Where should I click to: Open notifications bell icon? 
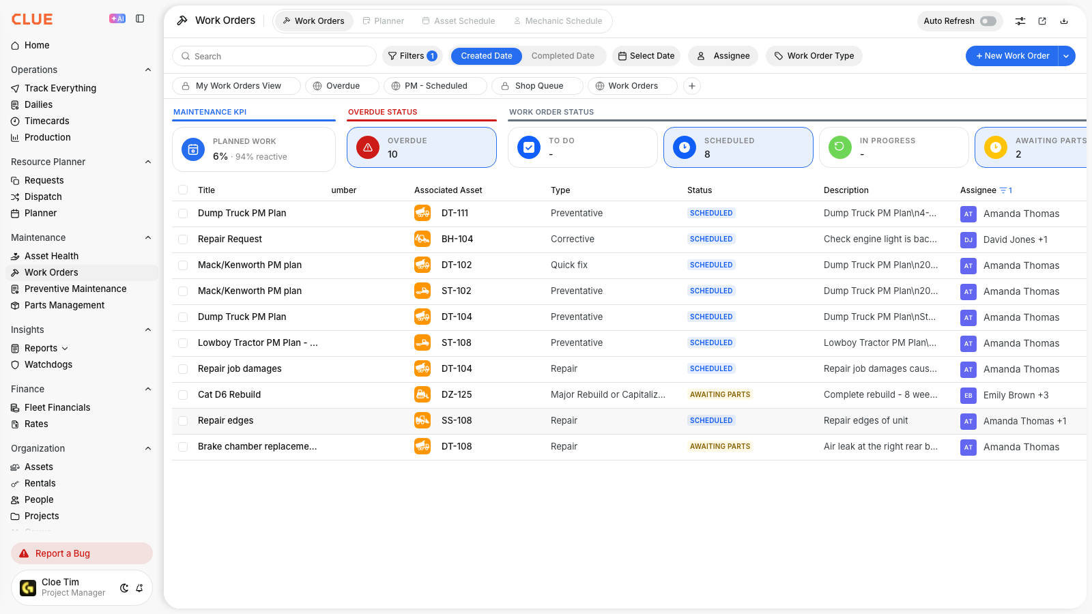click(x=139, y=588)
